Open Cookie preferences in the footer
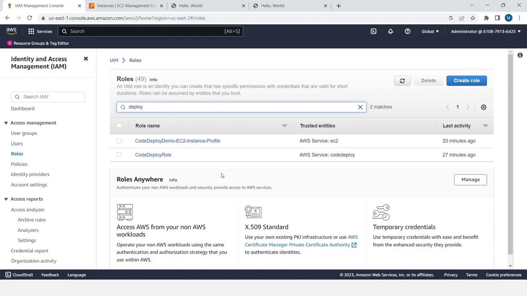Image resolution: width=527 pixels, height=296 pixels. (x=504, y=275)
